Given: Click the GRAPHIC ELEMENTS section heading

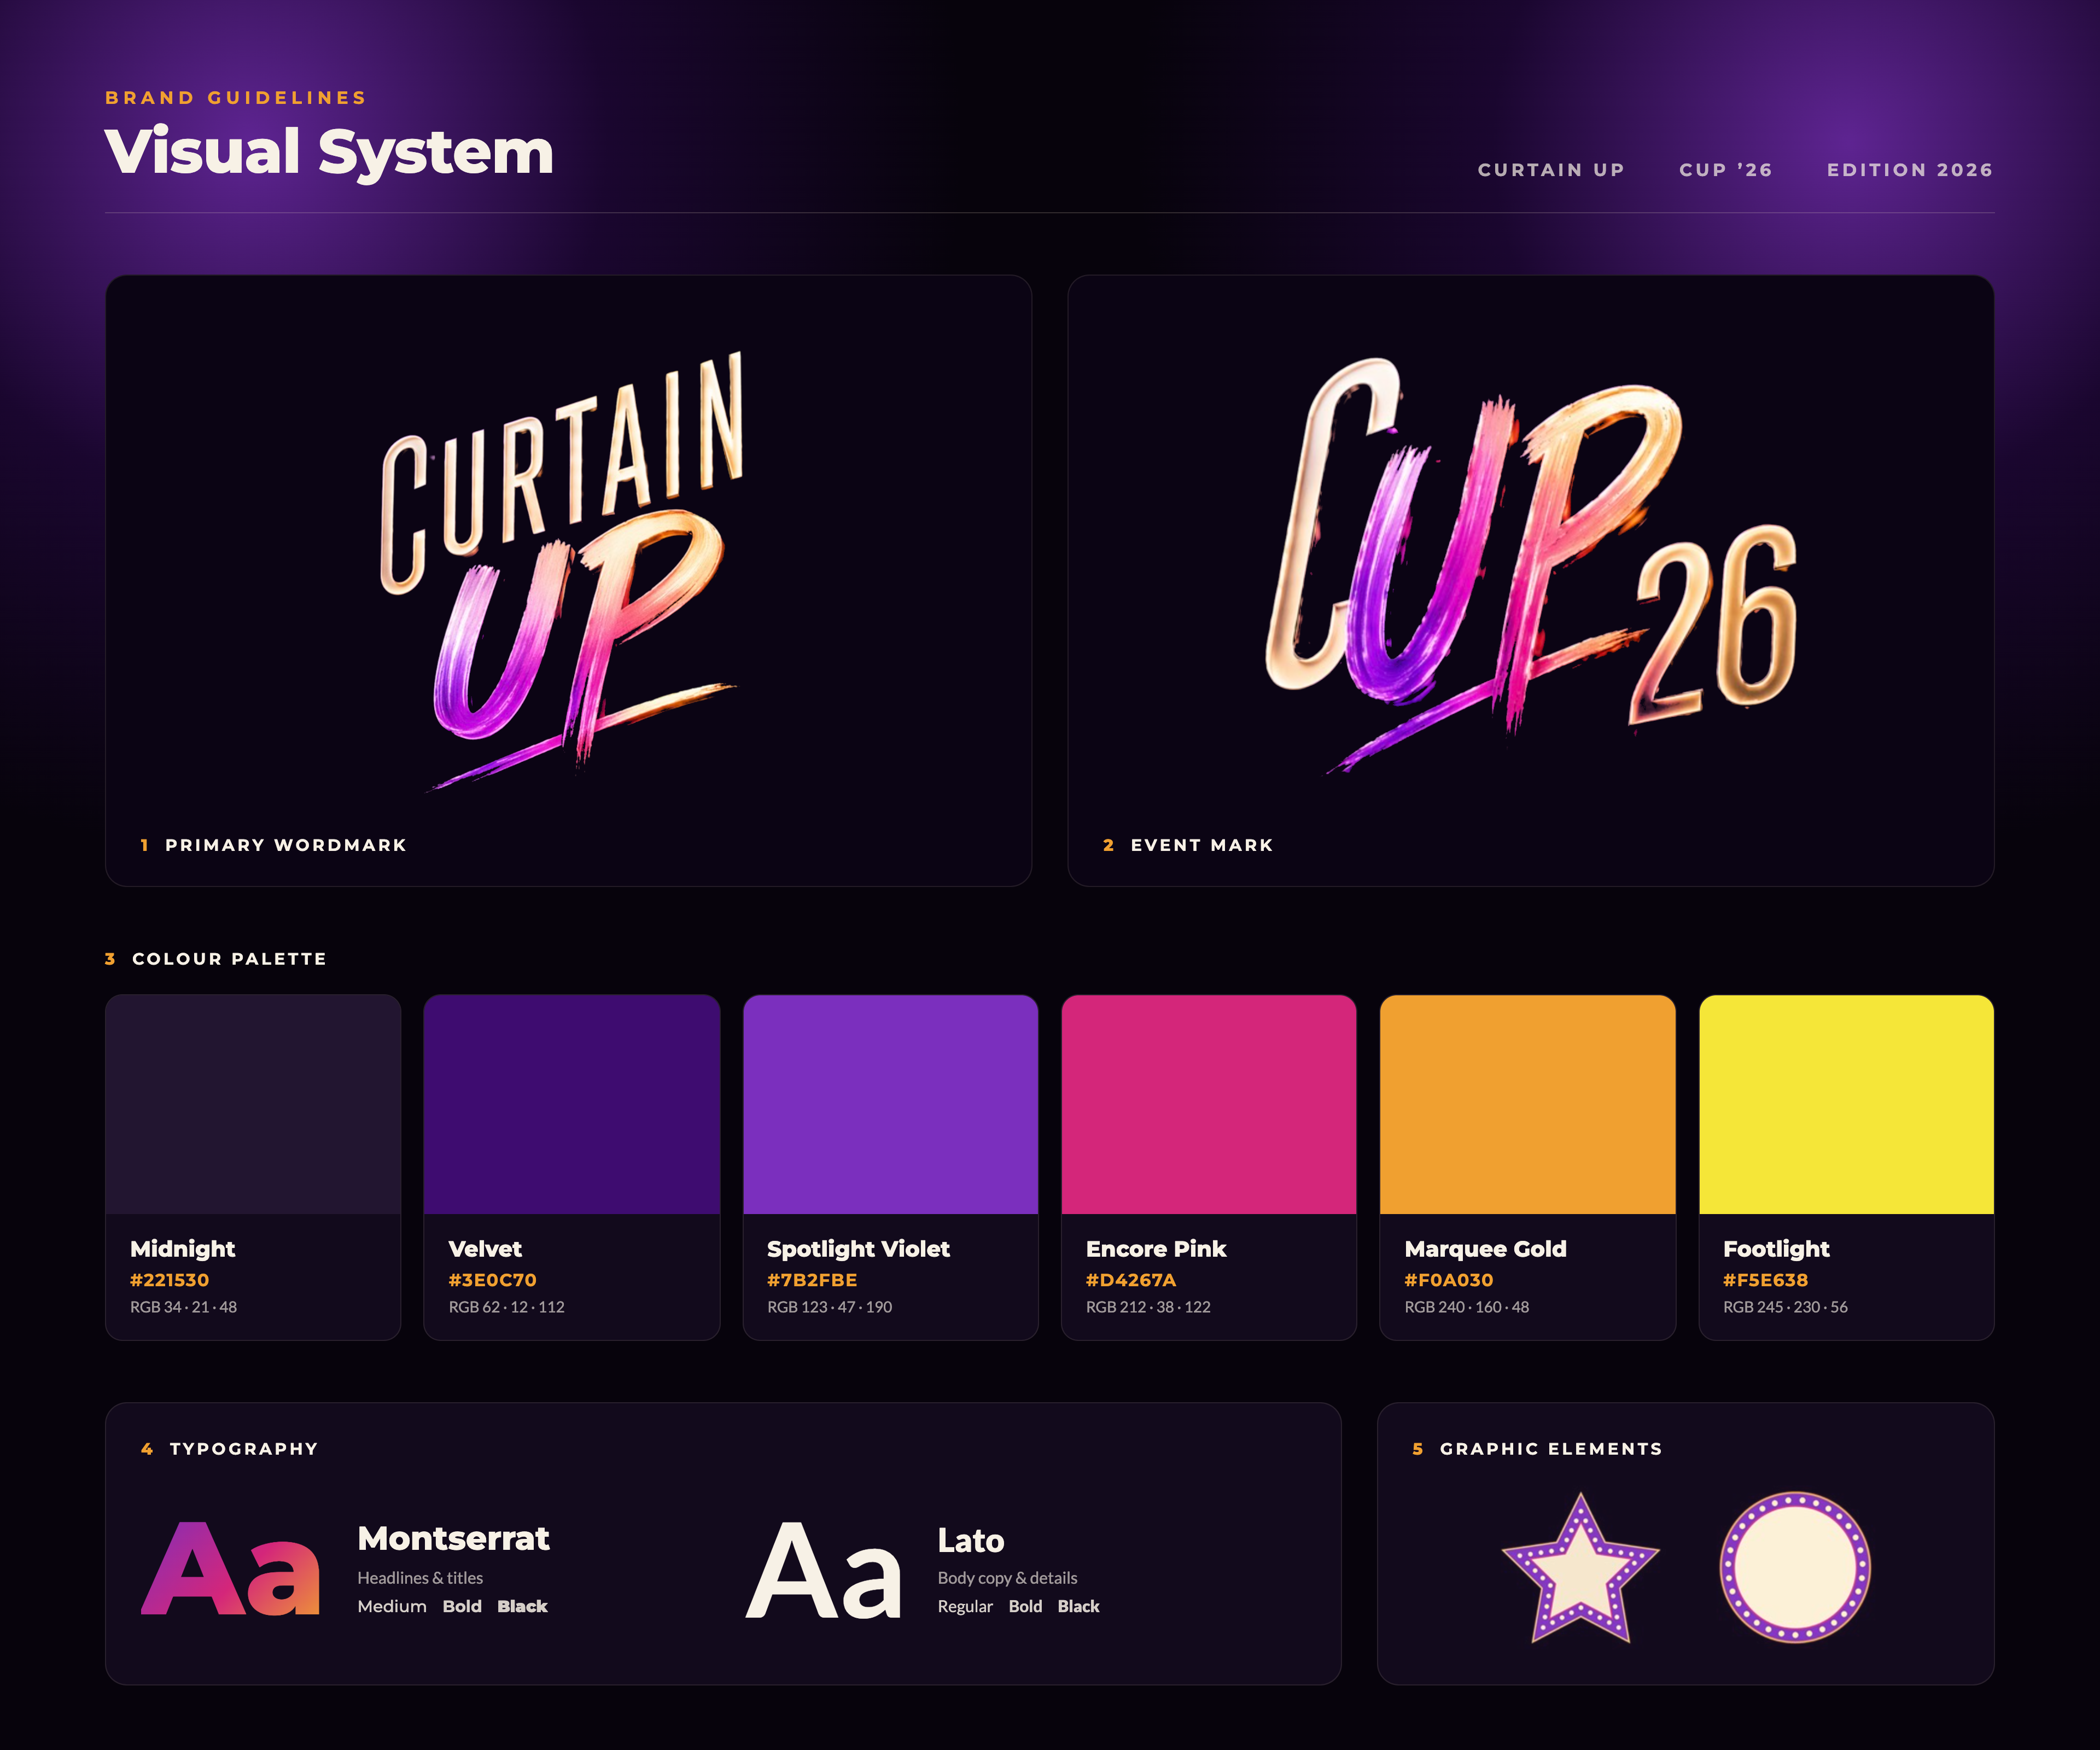Looking at the screenshot, I should click(x=1551, y=1448).
